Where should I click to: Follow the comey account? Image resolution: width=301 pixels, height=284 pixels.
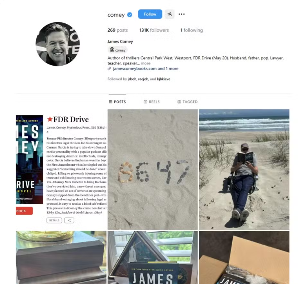pos(150,14)
